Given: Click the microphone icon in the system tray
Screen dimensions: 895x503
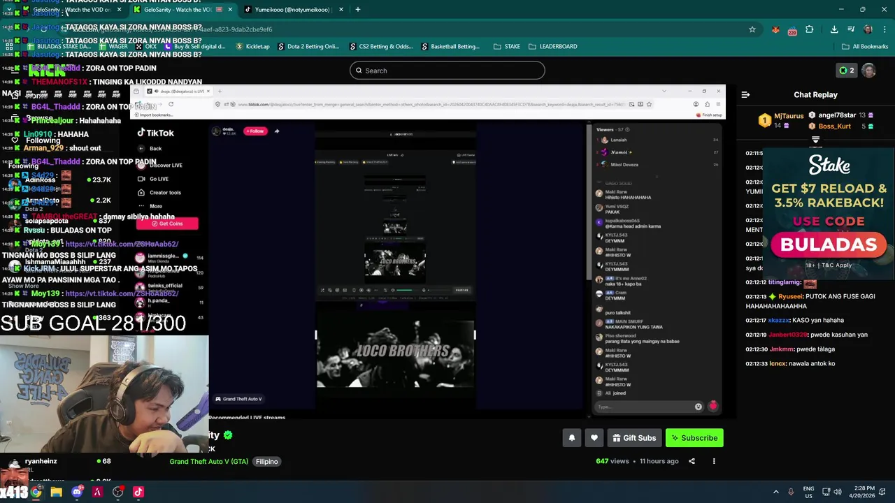Looking at the screenshot, I should (x=791, y=492).
